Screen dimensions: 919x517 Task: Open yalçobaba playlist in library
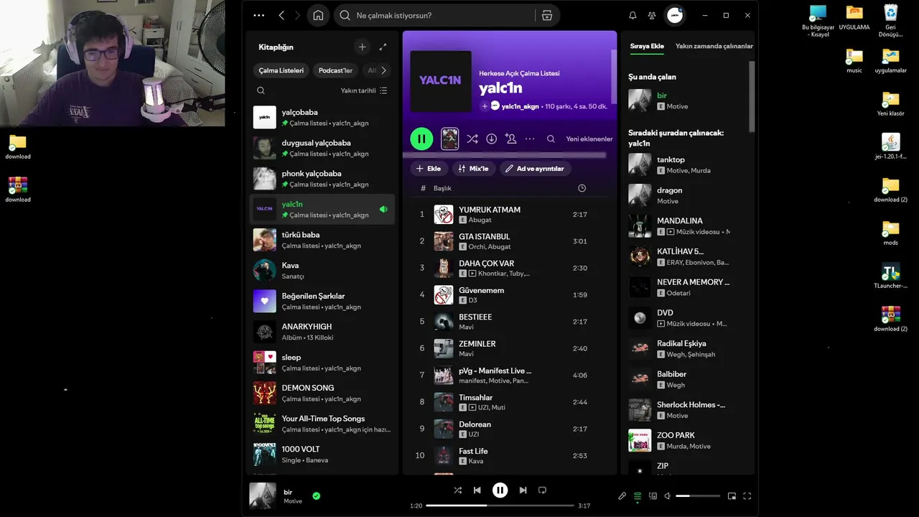click(322, 117)
